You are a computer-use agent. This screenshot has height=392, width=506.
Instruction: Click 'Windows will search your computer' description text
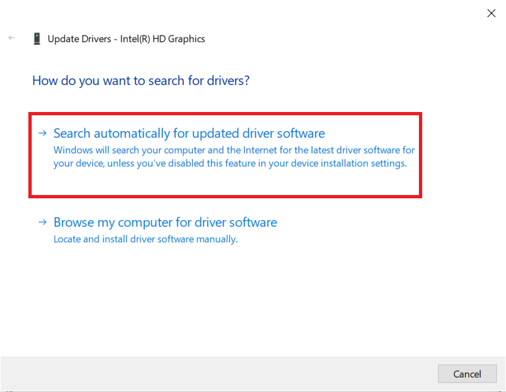pyautogui.click(x=234, y=157)
